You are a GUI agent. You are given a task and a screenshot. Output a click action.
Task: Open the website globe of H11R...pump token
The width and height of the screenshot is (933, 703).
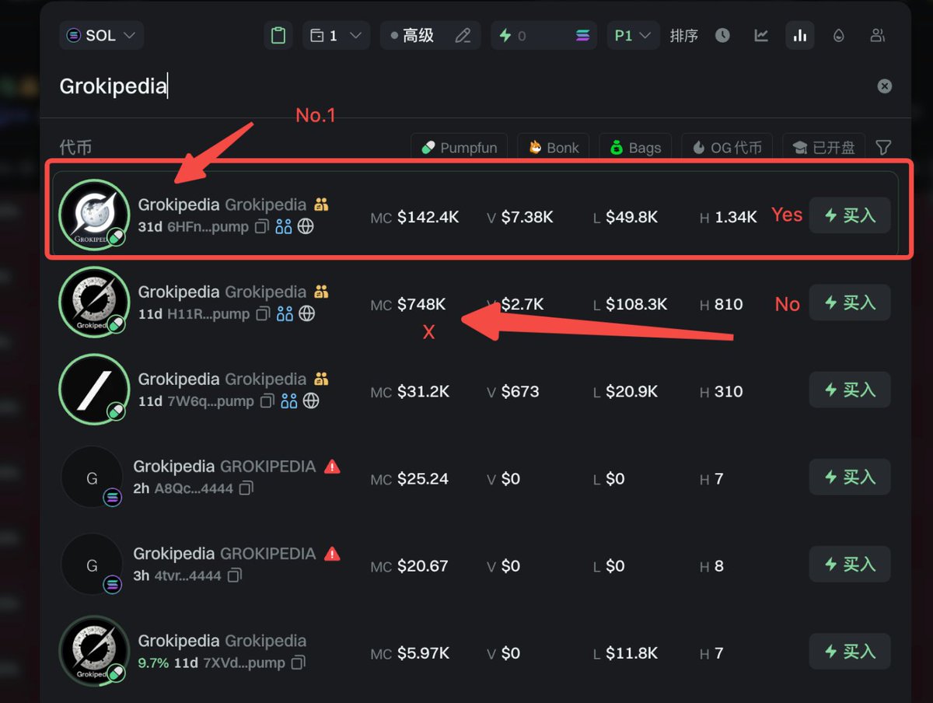[306, 314]
